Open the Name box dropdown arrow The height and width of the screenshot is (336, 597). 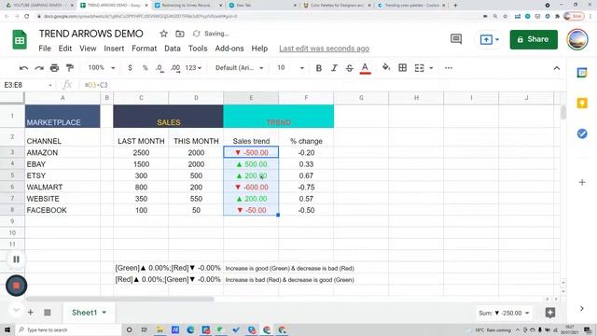tap(50, 85)
